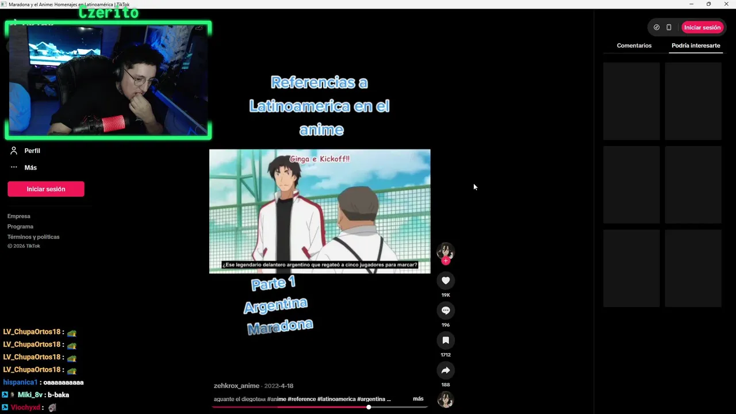The height and width of the screenshot is (414, 736).
Task: Click the 2022-4-18 post date
Action: pos(279,386)
